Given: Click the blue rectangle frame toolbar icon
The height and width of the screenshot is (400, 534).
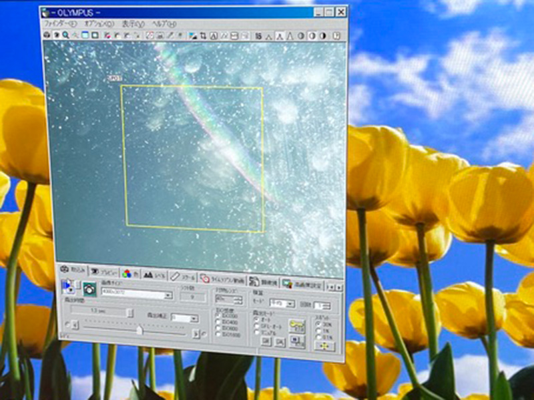Looking at the screenshot, I should click(x=85, y=35).
